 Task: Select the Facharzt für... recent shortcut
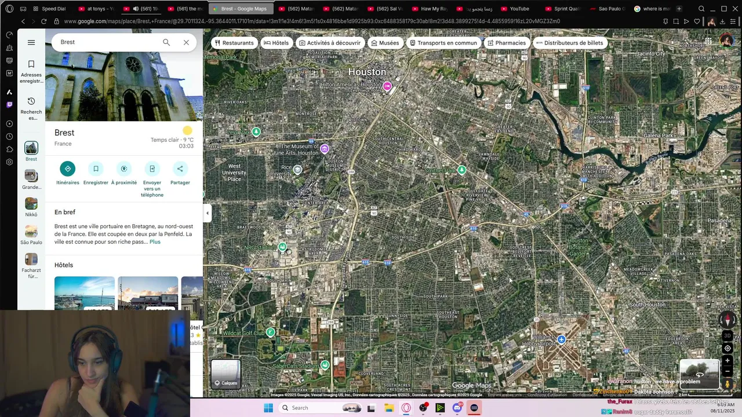tap(31, 266)
